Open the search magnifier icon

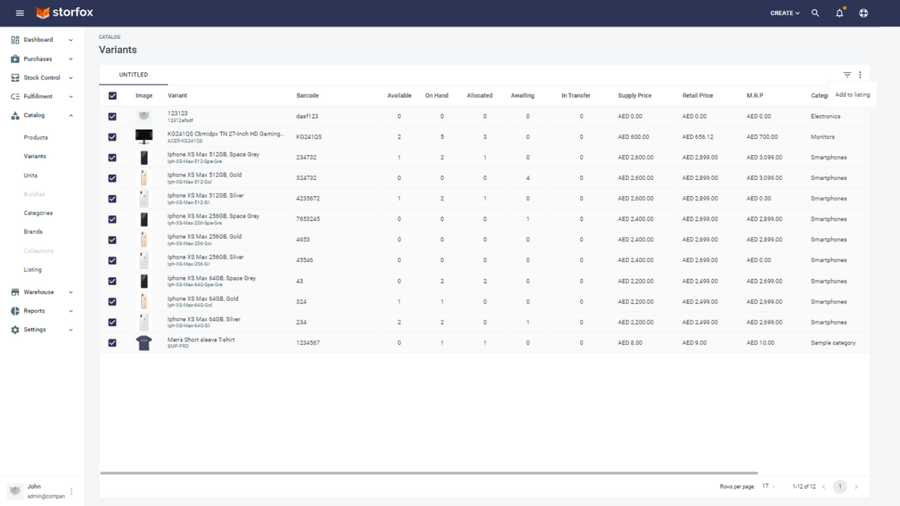[816, 13]
